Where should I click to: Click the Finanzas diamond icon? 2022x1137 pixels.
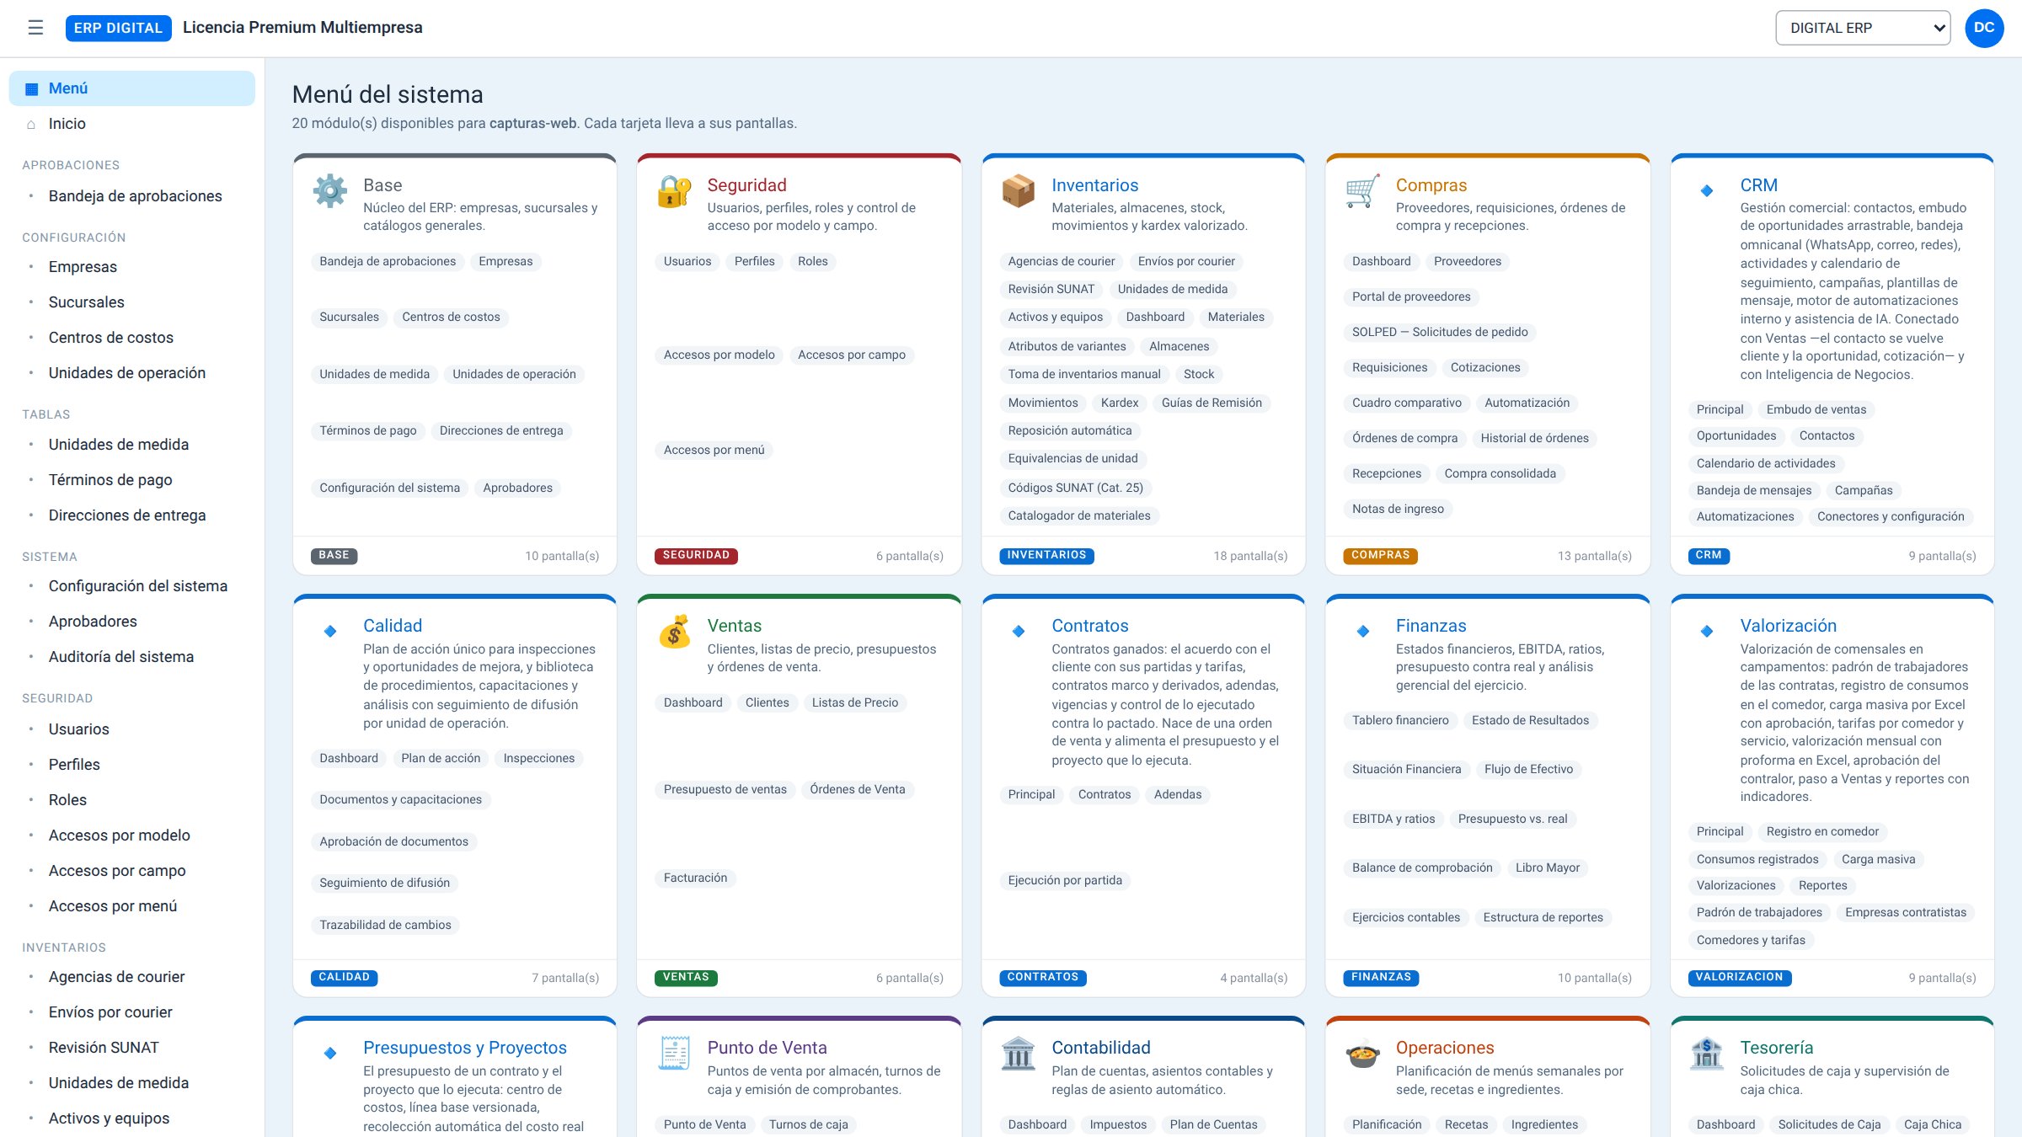(1363, 631)
